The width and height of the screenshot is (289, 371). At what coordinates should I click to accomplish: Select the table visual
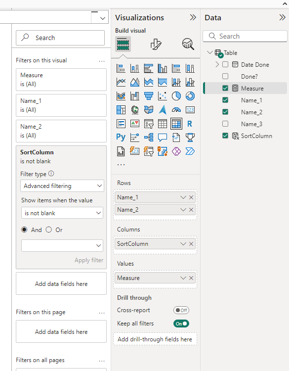(x=163, y=124)
